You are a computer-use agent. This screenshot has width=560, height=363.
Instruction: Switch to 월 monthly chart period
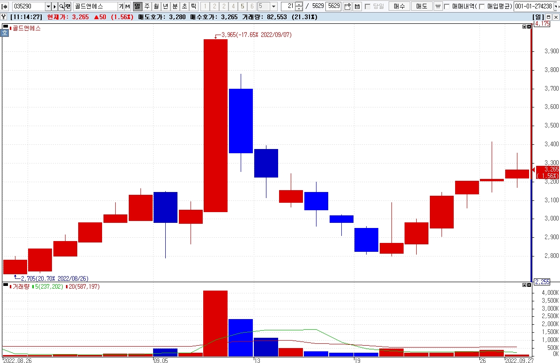pos(156,7)
